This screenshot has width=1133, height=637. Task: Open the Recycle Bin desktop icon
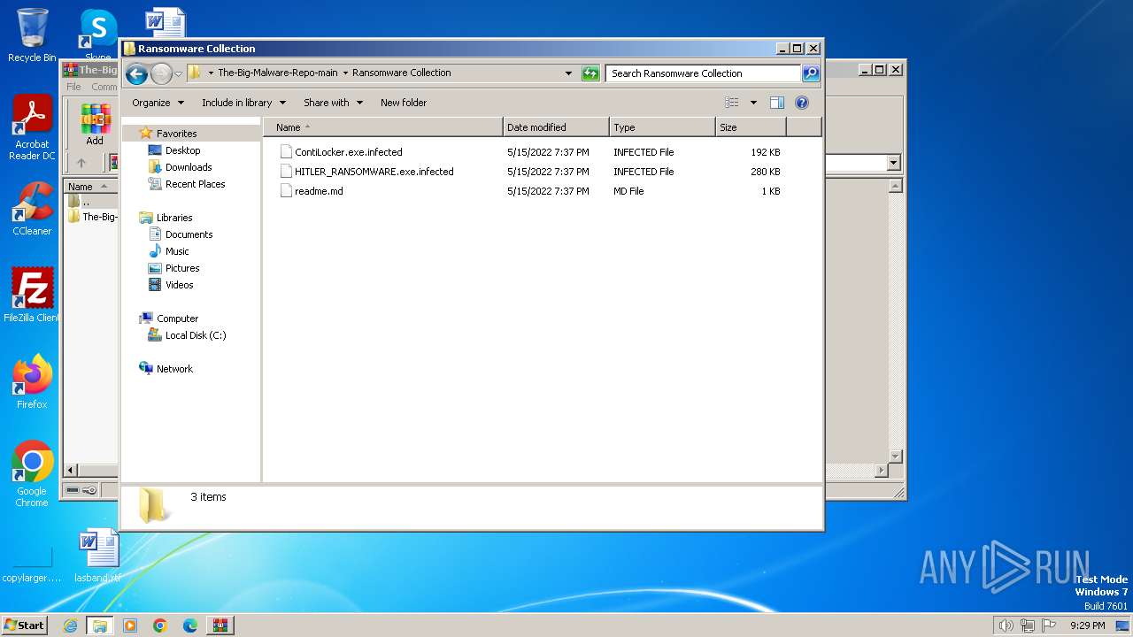coord(32,35)
